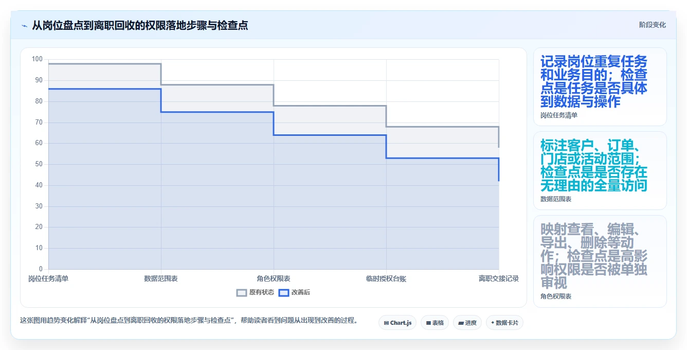This screenshot has height=350, width=687.
Task: Click the icon inside 进度 tag
Action: pos(461,323)
